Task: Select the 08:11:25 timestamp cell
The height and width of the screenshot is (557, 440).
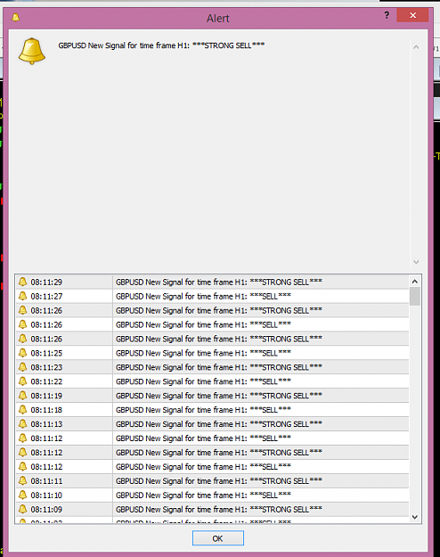Action: [64, 353]
